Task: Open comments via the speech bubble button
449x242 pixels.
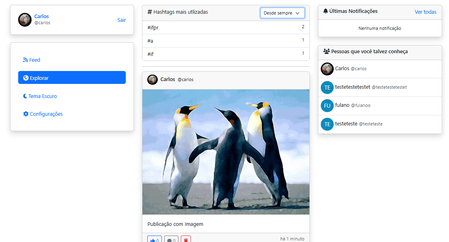Action: [x=171, y=240]
